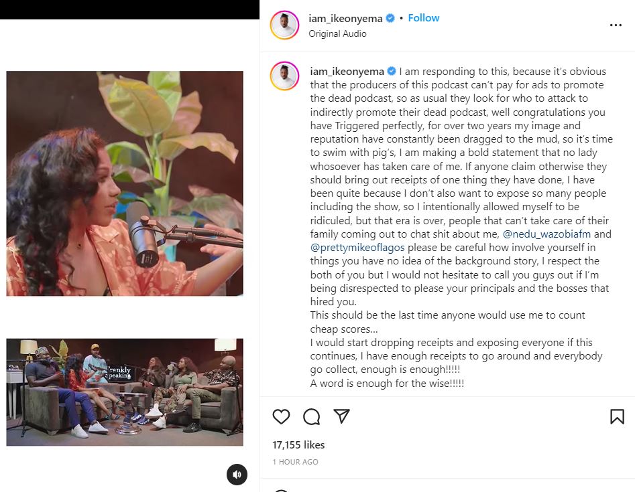The width and height of the screenshot is (635, 492).
Task: View the 17,155 likes list
Action: (298, 444)
